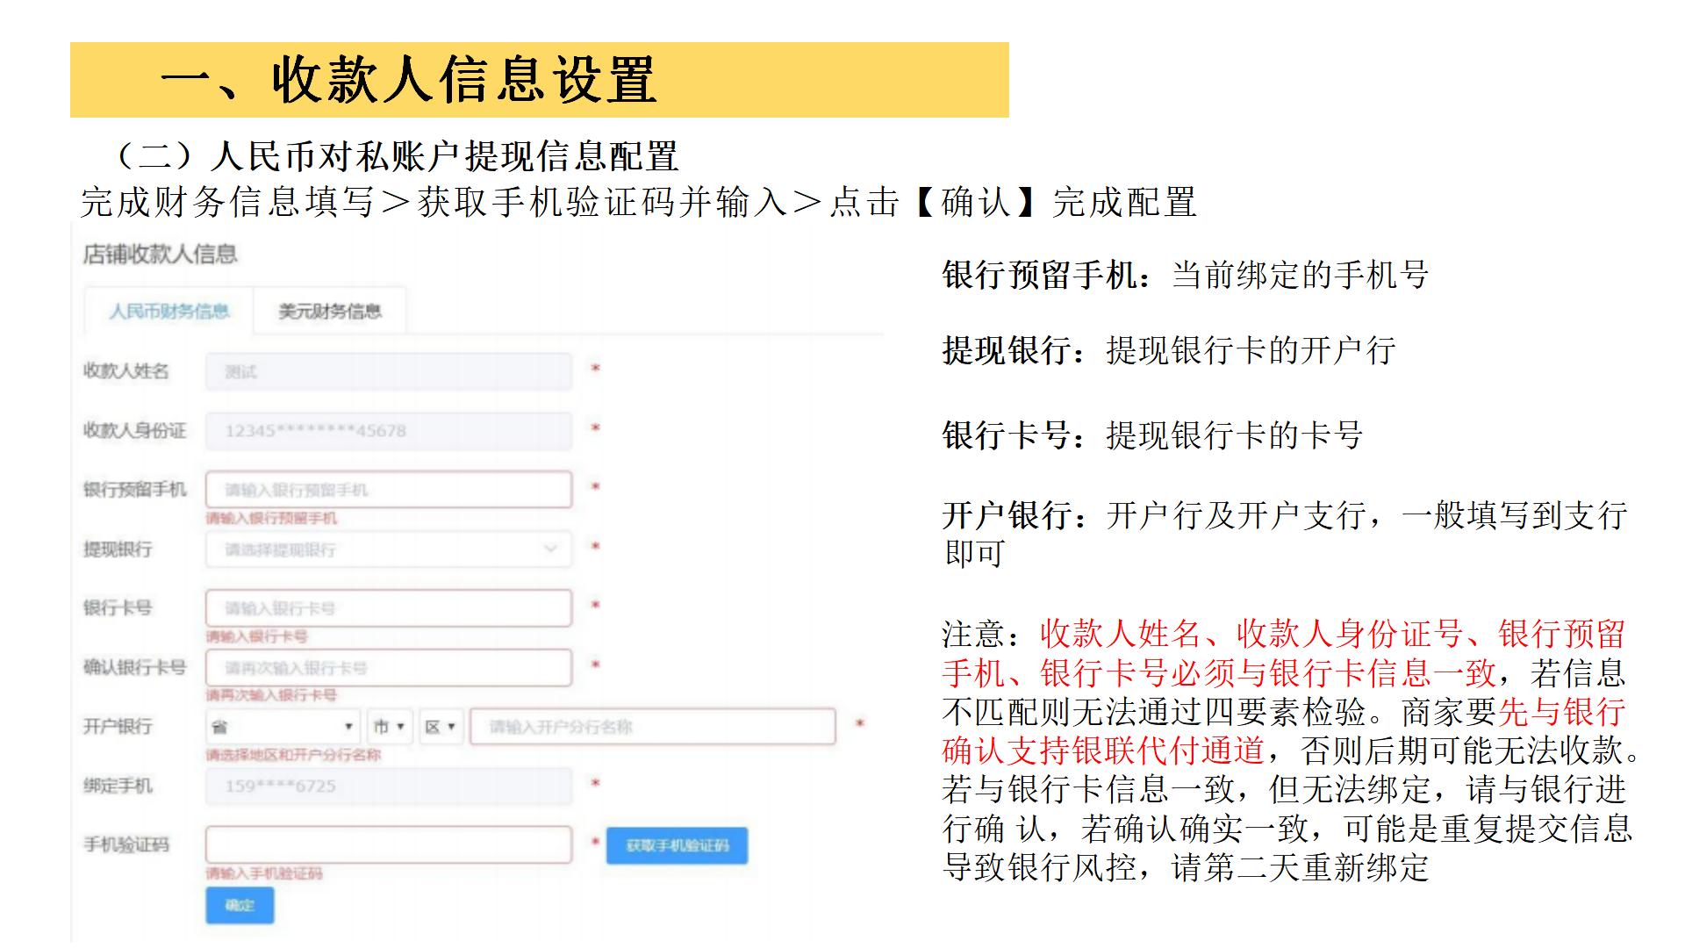Image resolution: width=1685 pixels, height=948 pixels.
Task: Expand the 市 city dropdown
Action: (390, 727)
